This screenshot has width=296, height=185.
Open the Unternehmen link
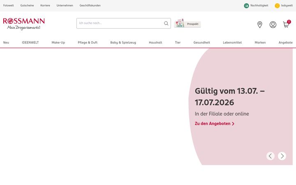pyautogui.click(x=65, y=5)
